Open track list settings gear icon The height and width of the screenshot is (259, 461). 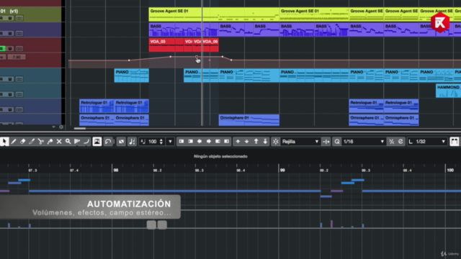(61, 127)
